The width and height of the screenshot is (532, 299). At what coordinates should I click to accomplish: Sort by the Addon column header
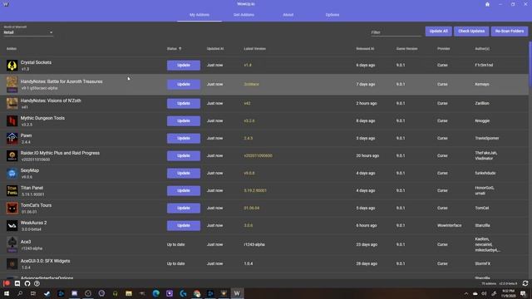click(12, 49)
